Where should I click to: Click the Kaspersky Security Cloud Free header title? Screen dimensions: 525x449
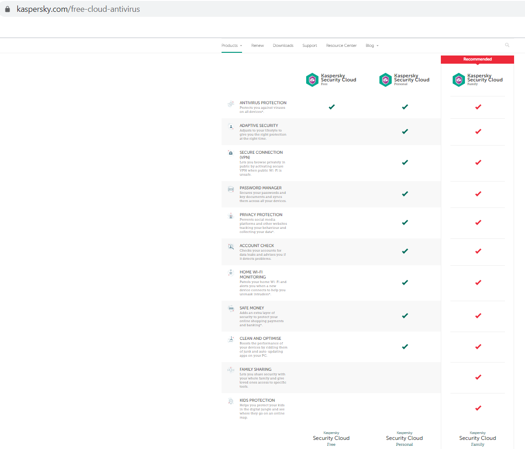(x=338, y=79)
